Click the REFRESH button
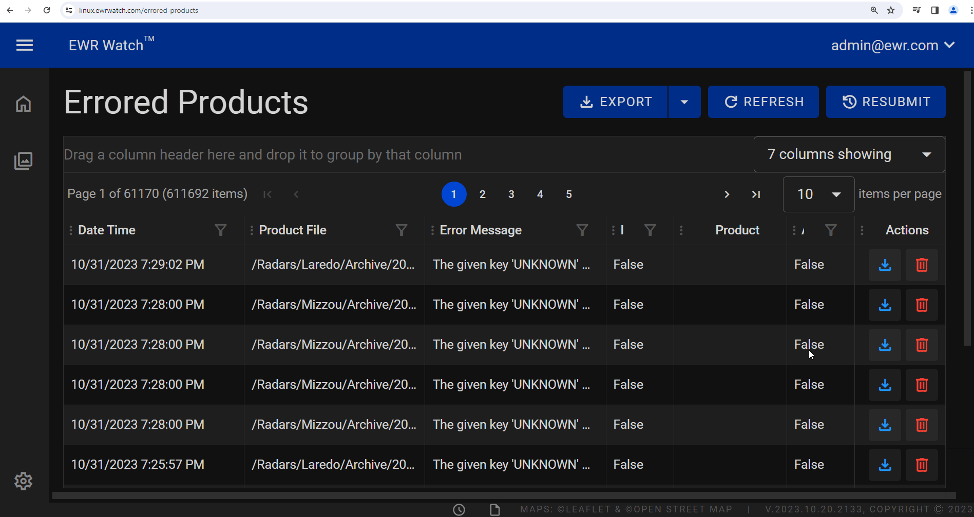The width and height of the screenshot is (974, 517). tap(763, 102)
